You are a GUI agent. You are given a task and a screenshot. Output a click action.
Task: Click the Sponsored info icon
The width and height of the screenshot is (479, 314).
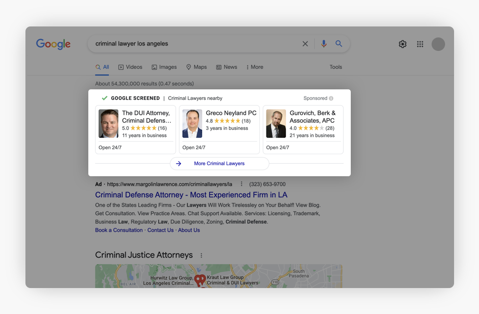[331, 98]
